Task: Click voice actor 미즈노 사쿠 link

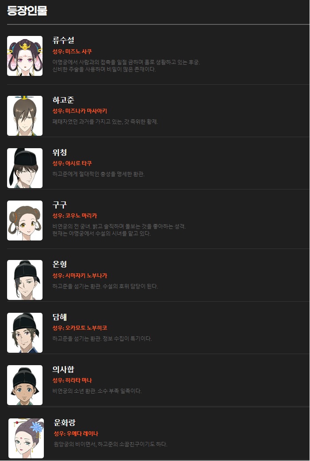Action: 78,51
